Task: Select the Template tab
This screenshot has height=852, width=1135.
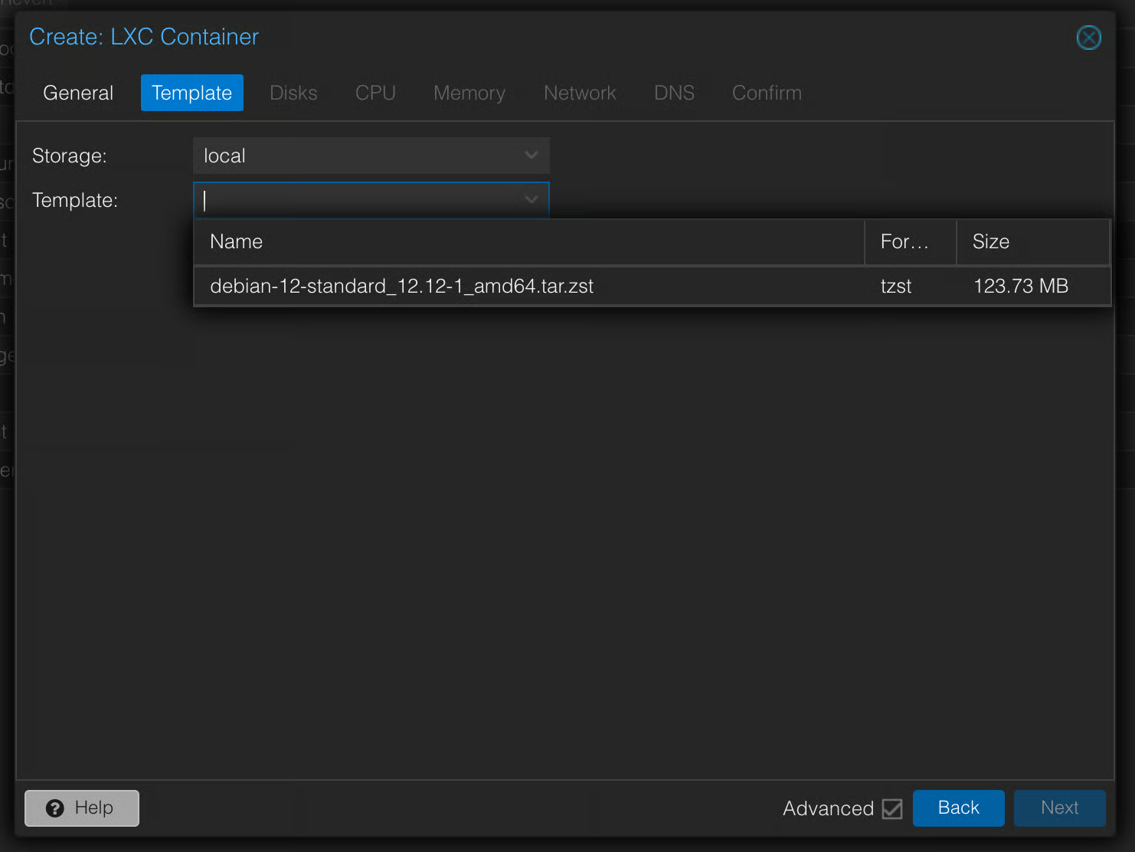Action: [191, 93]
